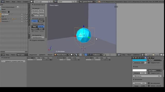The image size is (165, 92).
Task: Delete the current Scene with X icon
Action: [x=76, y=2]
